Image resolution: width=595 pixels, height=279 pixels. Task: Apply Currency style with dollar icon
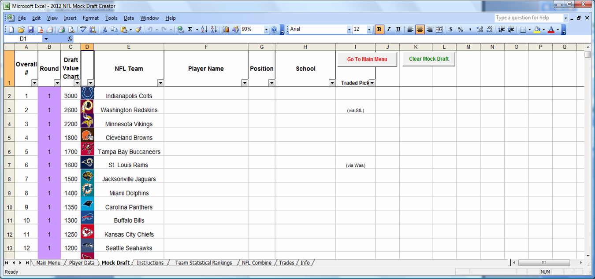451,29
